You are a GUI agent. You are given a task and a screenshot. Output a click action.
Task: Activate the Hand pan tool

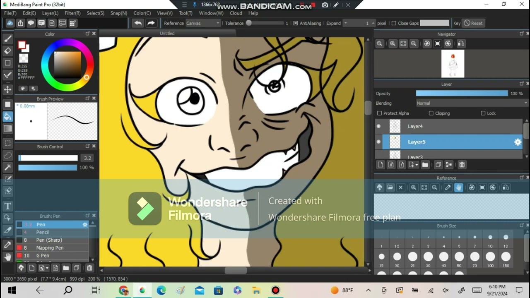pyautogui.click(x=7, y=257)
